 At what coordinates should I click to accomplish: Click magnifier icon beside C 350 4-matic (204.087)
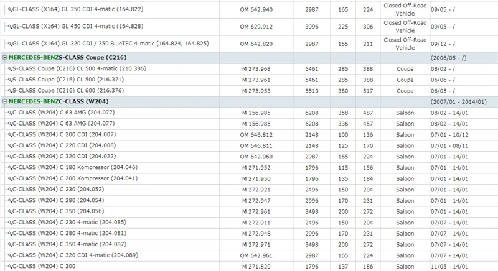(10, 245)
